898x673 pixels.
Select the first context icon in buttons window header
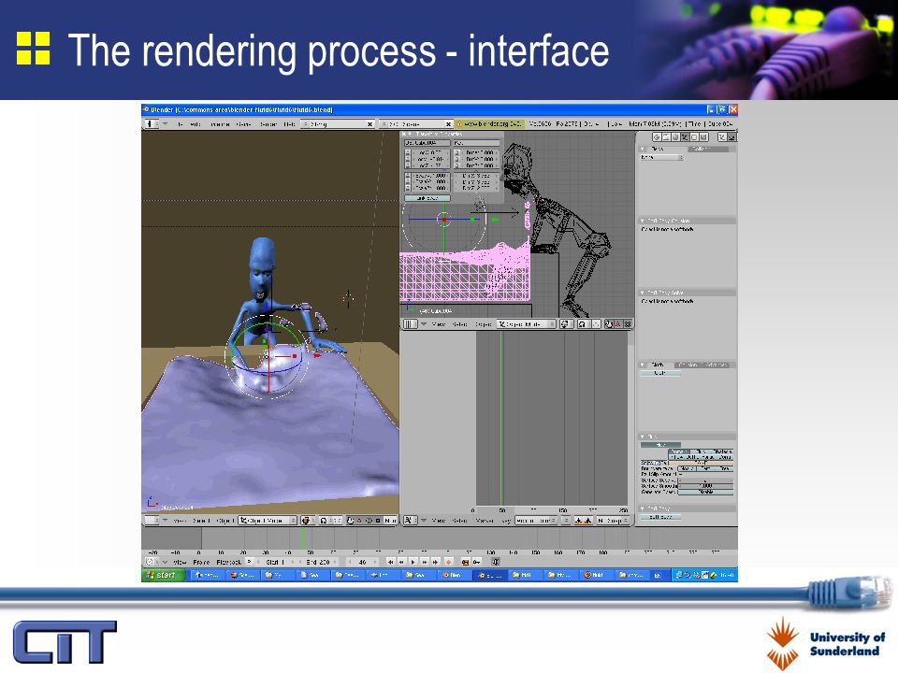pos(657,137)
